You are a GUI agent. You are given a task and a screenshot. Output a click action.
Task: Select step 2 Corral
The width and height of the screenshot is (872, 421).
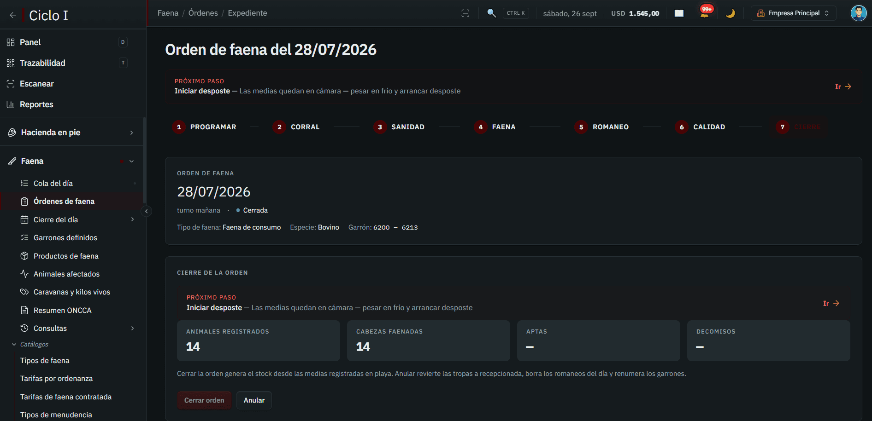tap(296, 127)
